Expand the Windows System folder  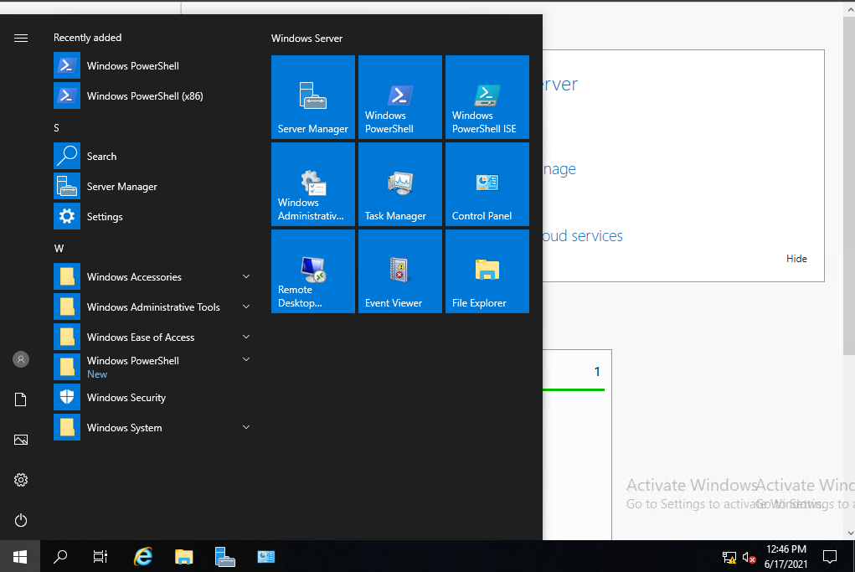click(x=152, y=427)
